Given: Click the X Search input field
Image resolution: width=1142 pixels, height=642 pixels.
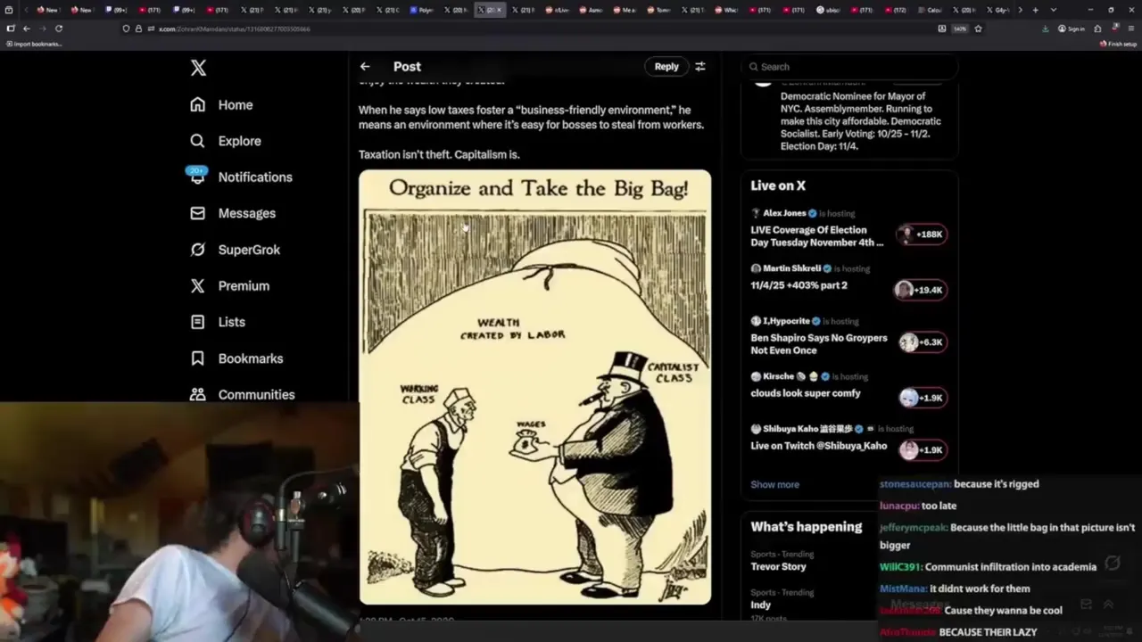Looking at the screenshot, I should pos(849,67).
